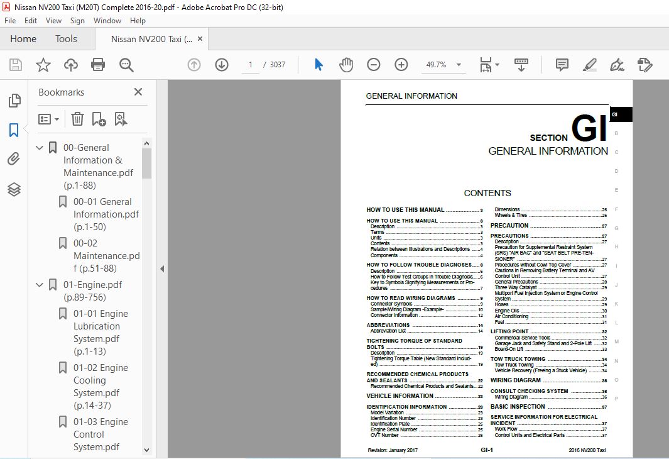Open Page Thumbnails side panel

(14, 101)
